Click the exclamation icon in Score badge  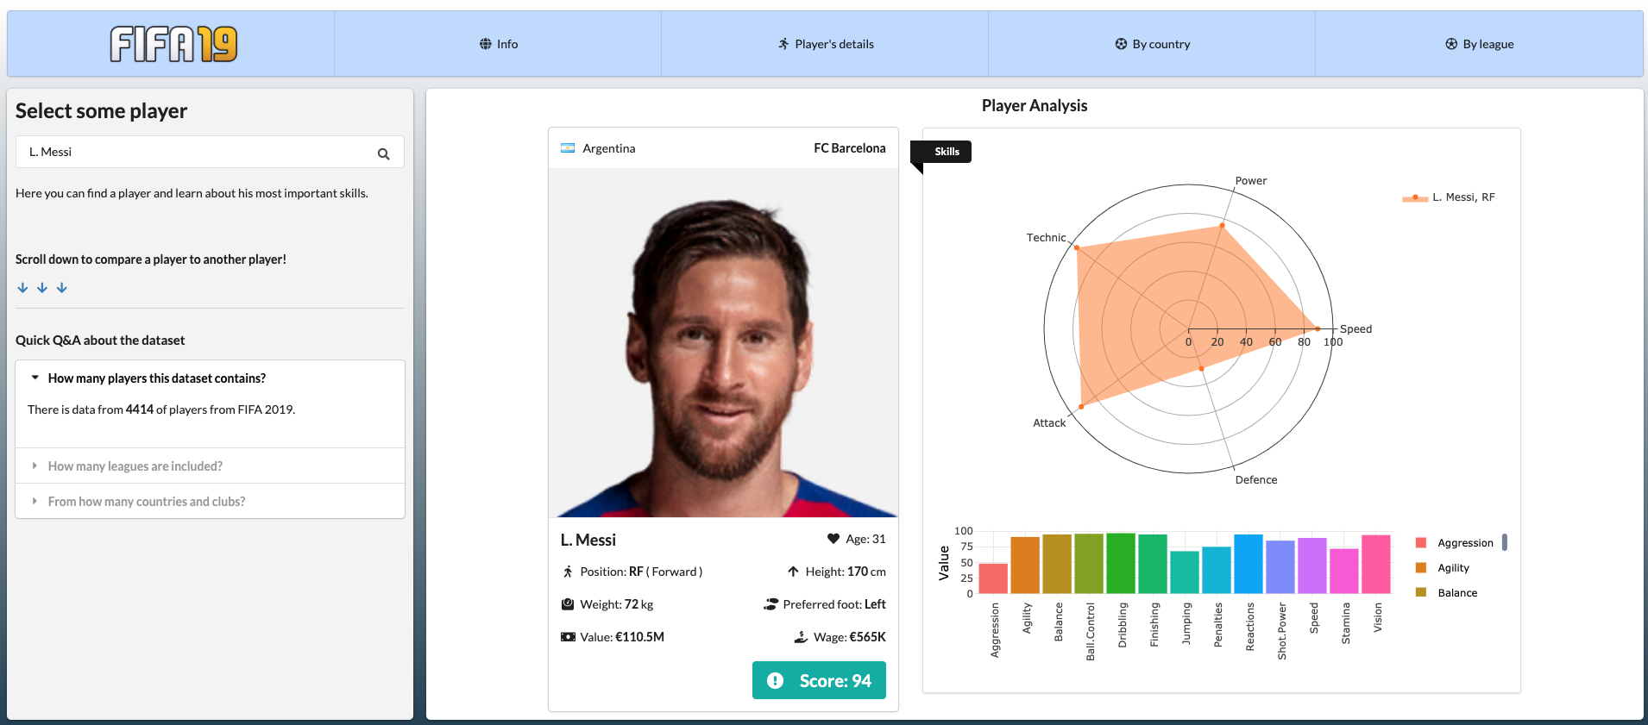click(x=775, y=680)
